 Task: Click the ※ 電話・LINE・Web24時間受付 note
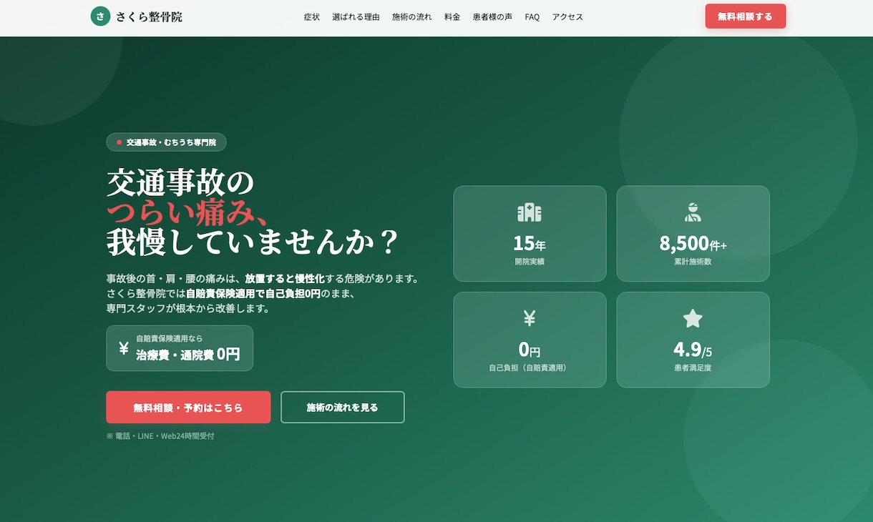(x=160, y=435)
